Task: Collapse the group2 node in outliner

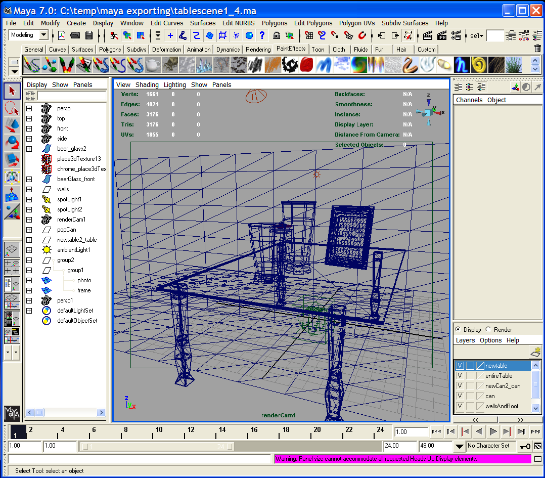Action: pos(29,260)
